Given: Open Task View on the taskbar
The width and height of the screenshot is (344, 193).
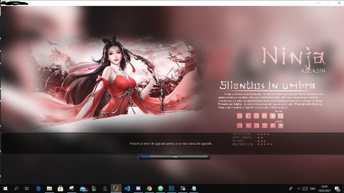Looking at the screenshot, I should (x=27, y=188).
